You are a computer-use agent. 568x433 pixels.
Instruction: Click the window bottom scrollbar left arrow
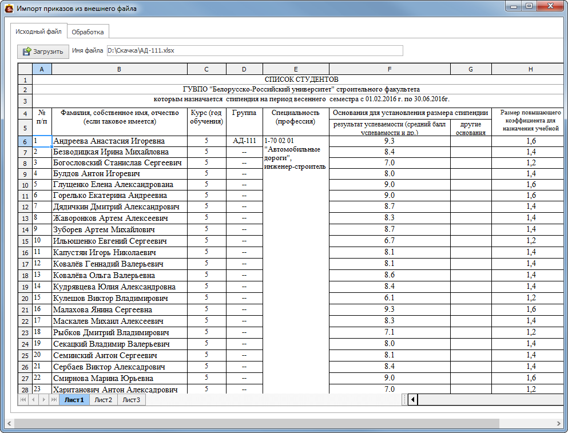[x=9, y=423]
